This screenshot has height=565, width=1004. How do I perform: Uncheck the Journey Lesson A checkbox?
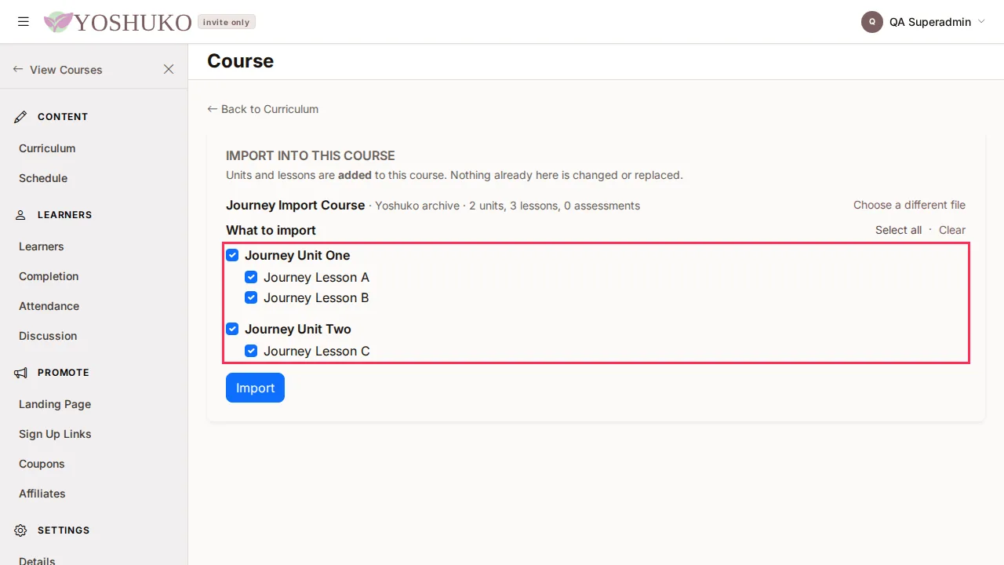[x=251, y=277]
